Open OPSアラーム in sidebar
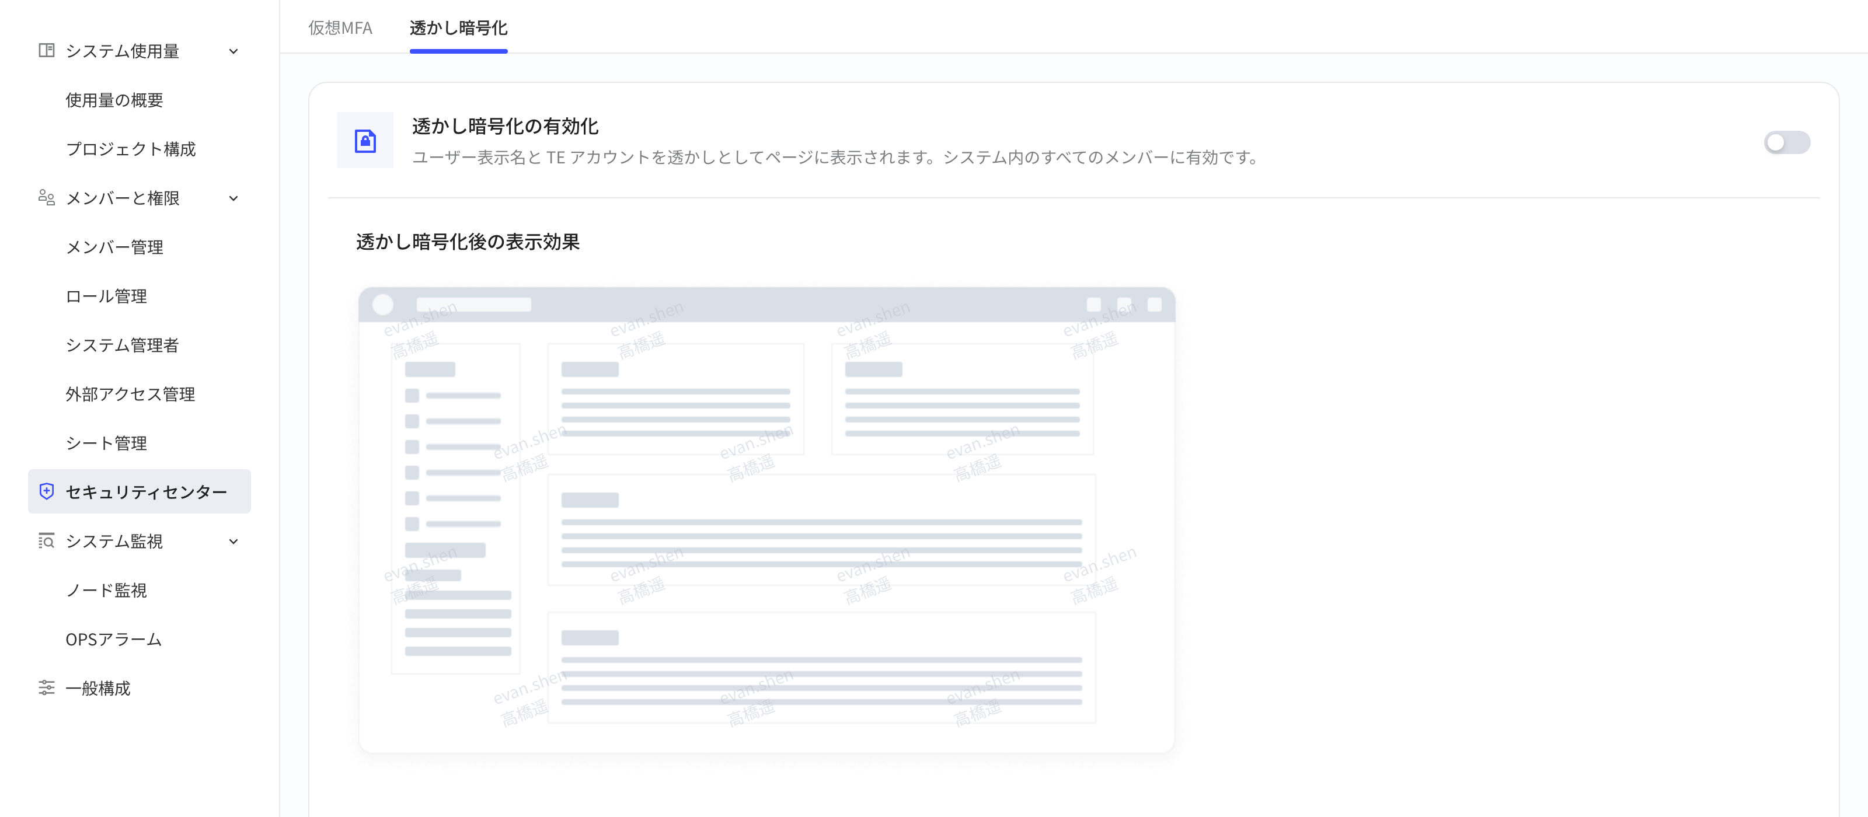This screenshot has width=1868, height=817. pyautogui.click(x=114, y=638)
